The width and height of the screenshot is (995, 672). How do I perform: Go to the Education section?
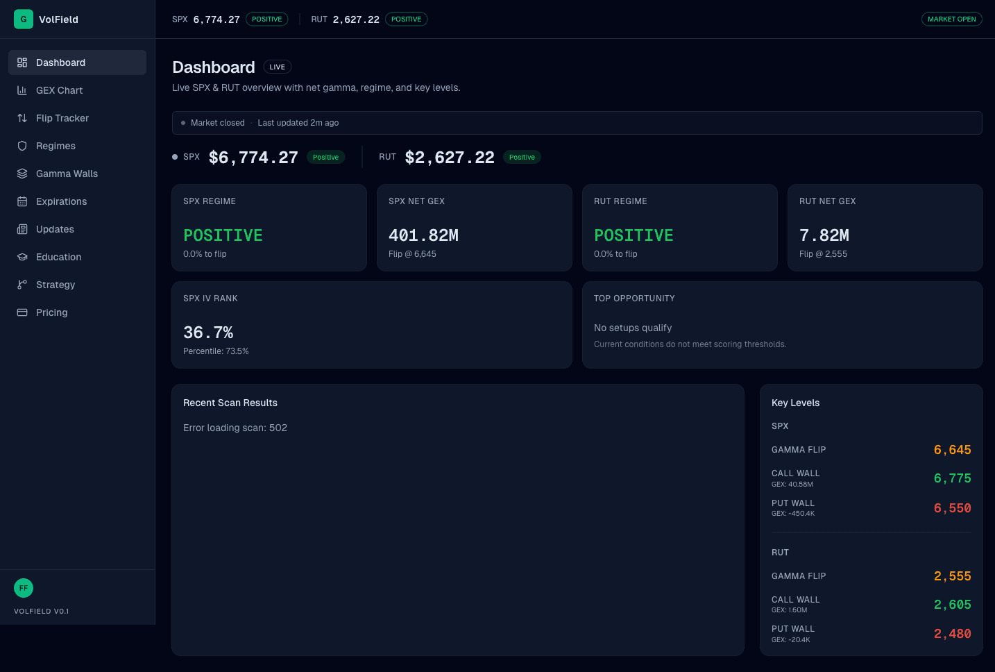coord(77,257)
